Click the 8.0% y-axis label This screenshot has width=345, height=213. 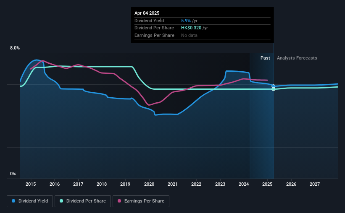[x=15, y=48]
